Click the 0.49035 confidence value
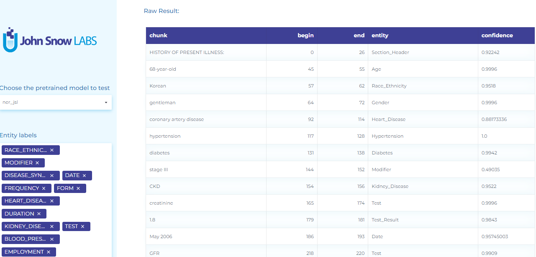This screenshot has height=257, width=536. coord(490,170)
